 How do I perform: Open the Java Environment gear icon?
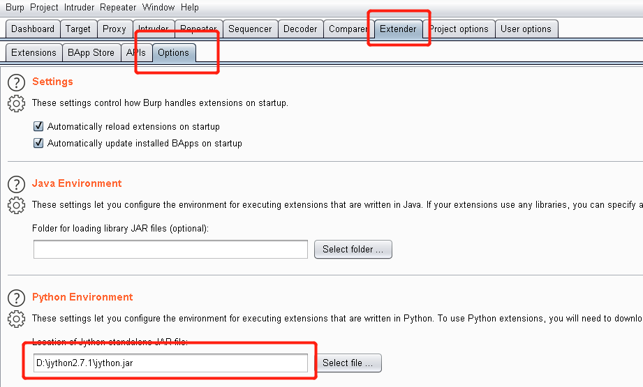[x=16, y=205]
